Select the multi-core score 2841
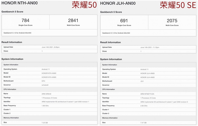 click(73, 21)
